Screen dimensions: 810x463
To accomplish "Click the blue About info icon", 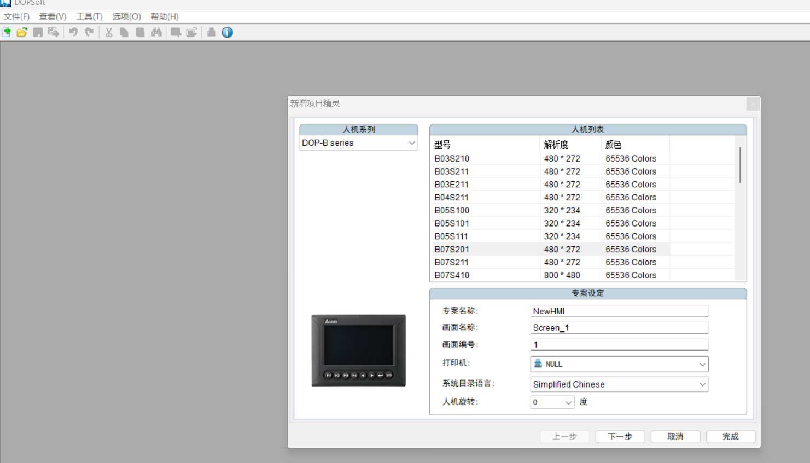I will [228, 32].
